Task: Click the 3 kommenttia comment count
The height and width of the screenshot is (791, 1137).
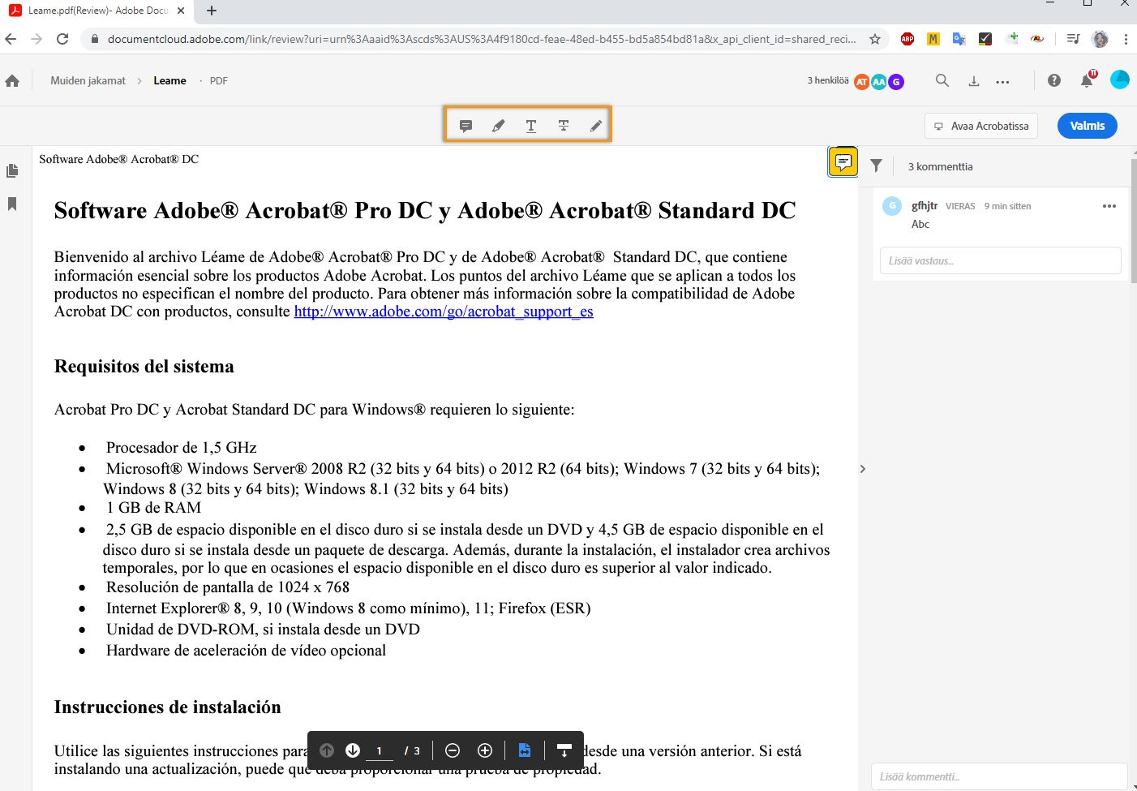Action: click(940, 166)
